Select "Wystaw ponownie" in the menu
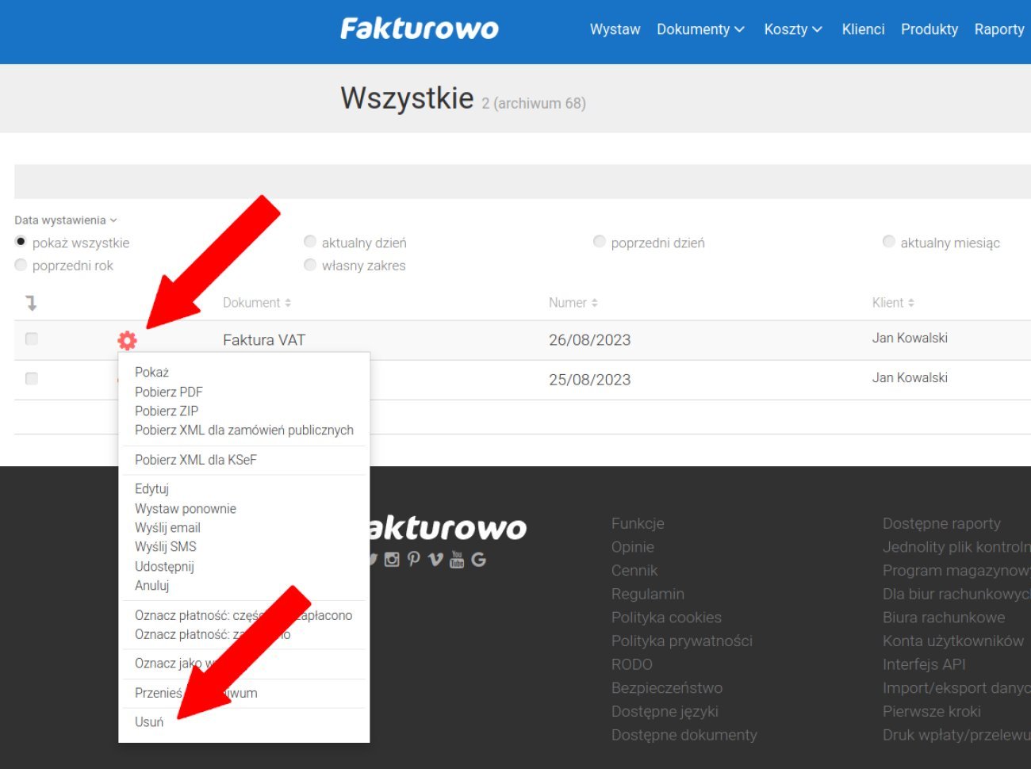The height and width of the screenshot is (769, 1031). click(x=186, y=509)
